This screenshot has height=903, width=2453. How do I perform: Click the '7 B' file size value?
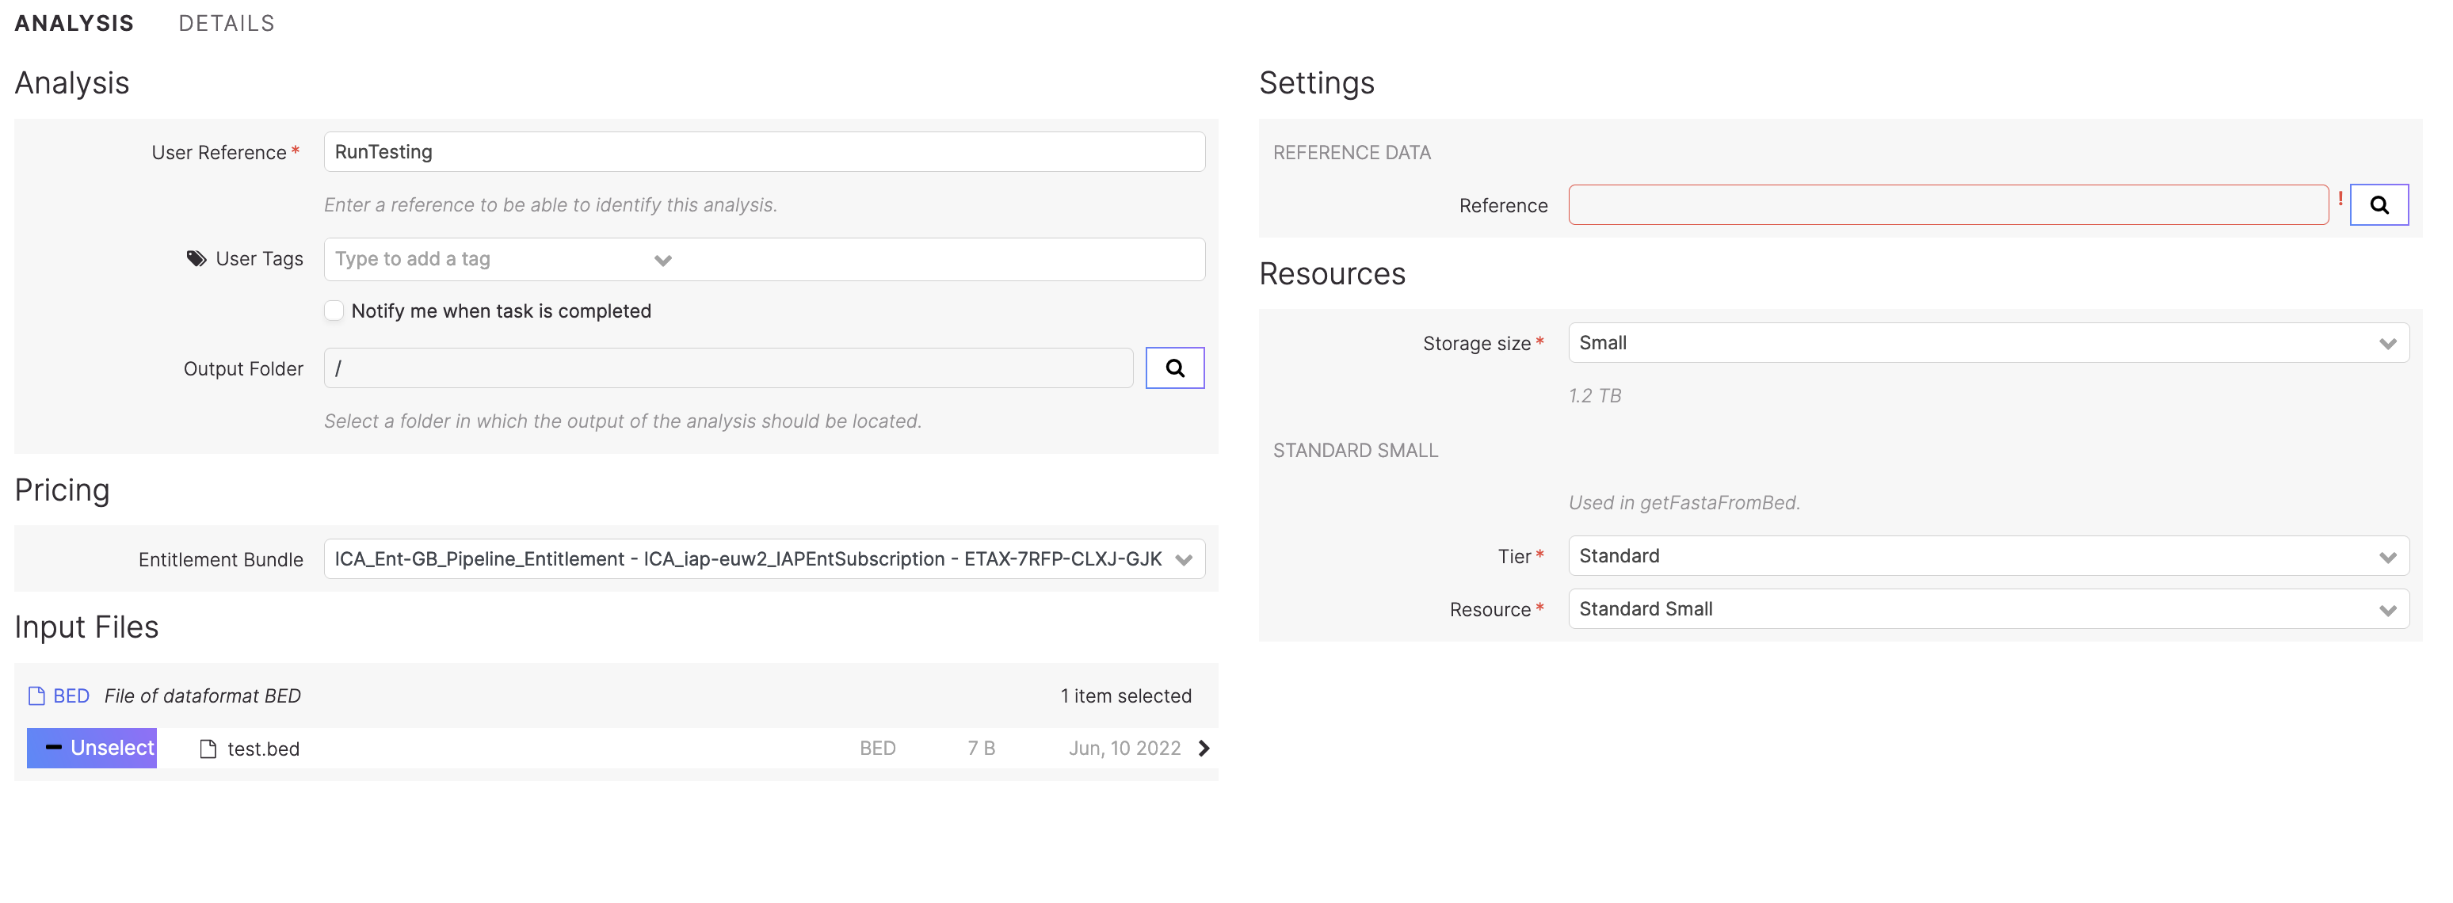pyautogui.click(x=981, y=749)
